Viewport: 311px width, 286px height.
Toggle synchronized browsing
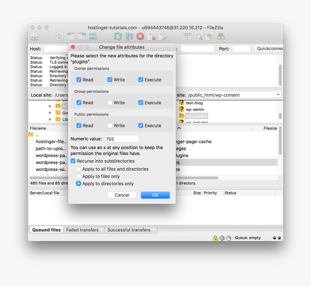tap(210, 36)
